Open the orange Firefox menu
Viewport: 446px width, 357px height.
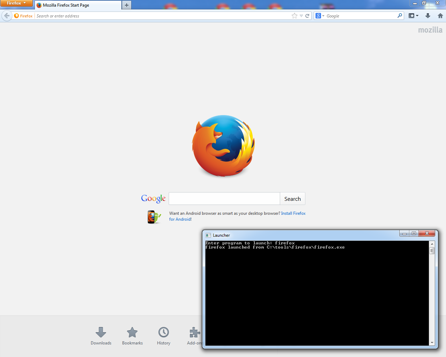pos(16,3)
